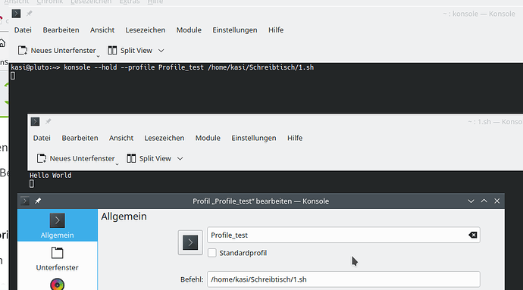Click the Befehl command field

pos(343,279)
